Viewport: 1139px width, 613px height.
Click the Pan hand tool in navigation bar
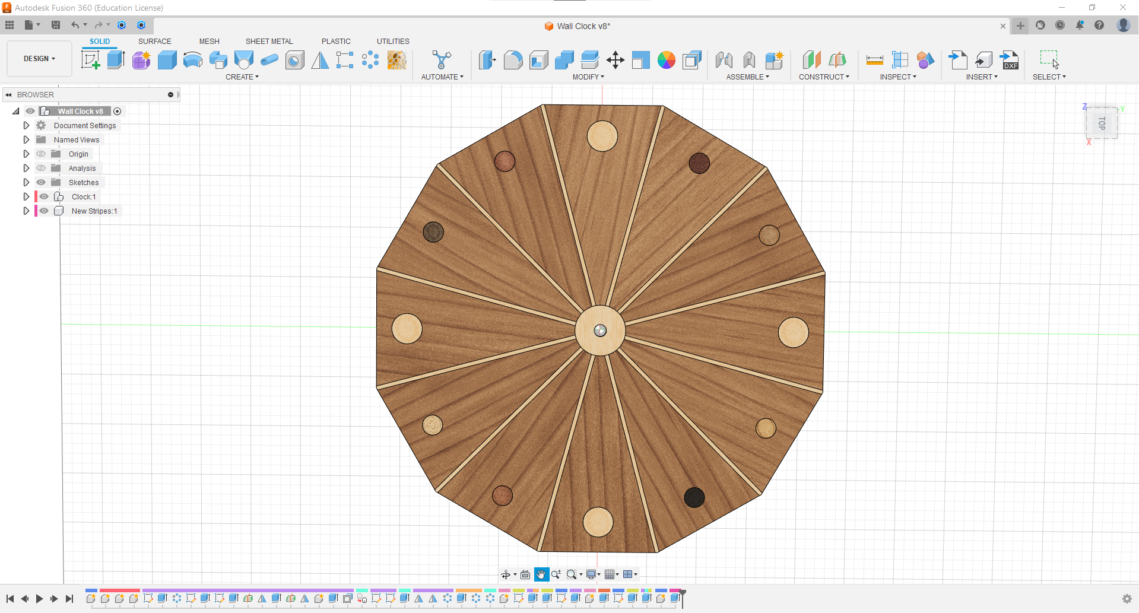click(541, 574)
